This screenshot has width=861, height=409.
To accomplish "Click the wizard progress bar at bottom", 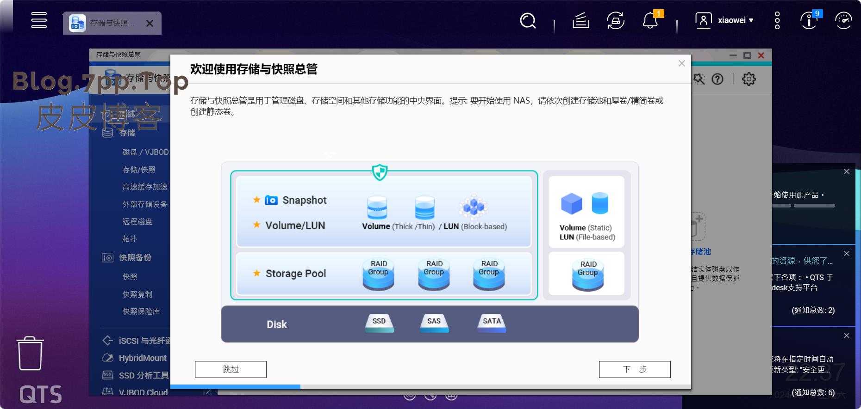I will (430, 387).
